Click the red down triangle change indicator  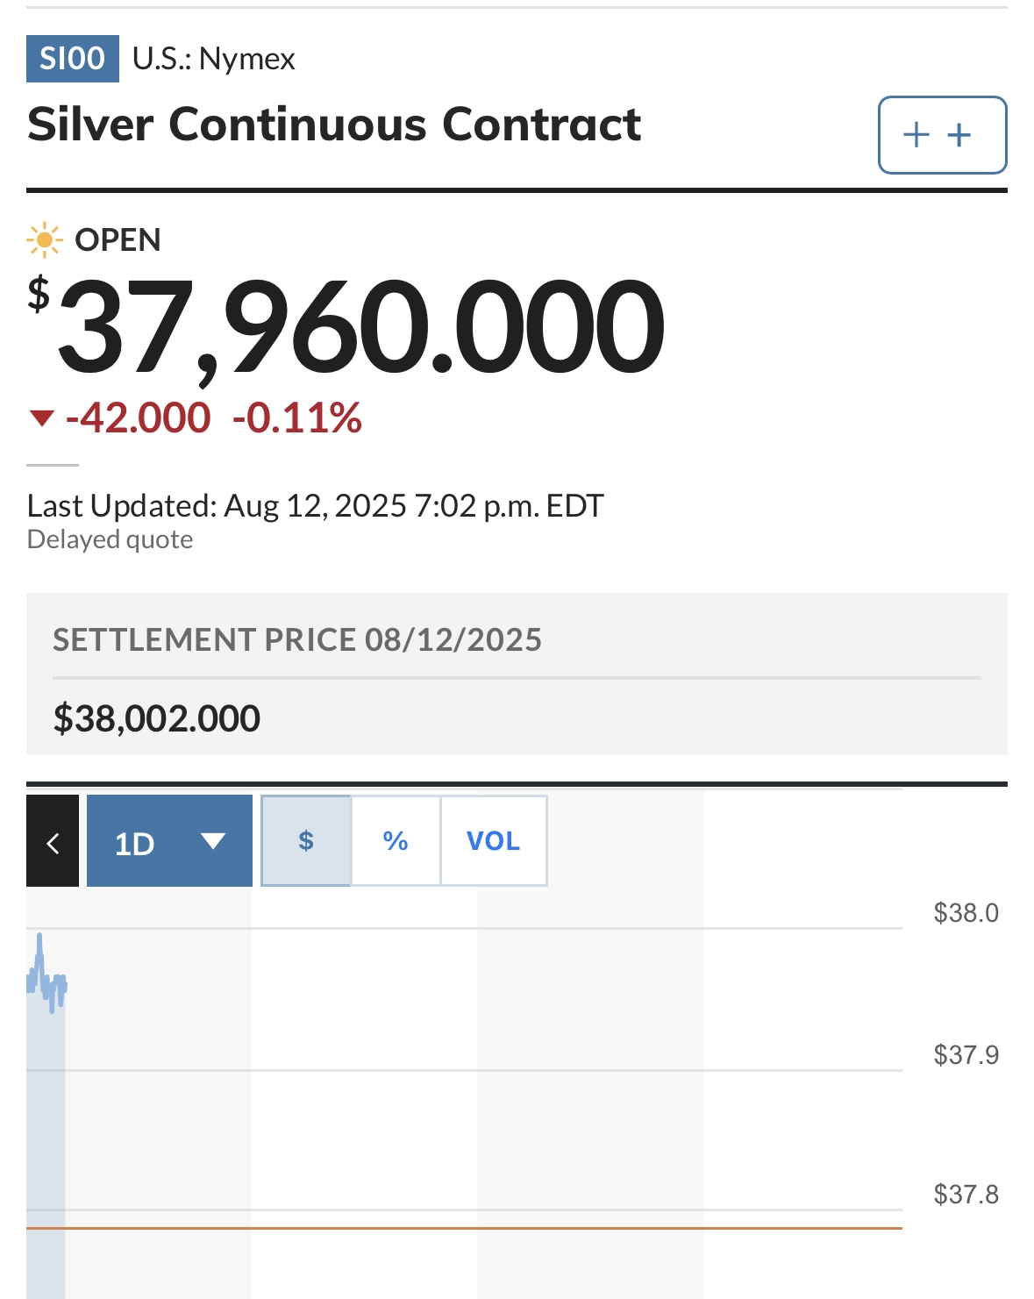click(41, 418)
